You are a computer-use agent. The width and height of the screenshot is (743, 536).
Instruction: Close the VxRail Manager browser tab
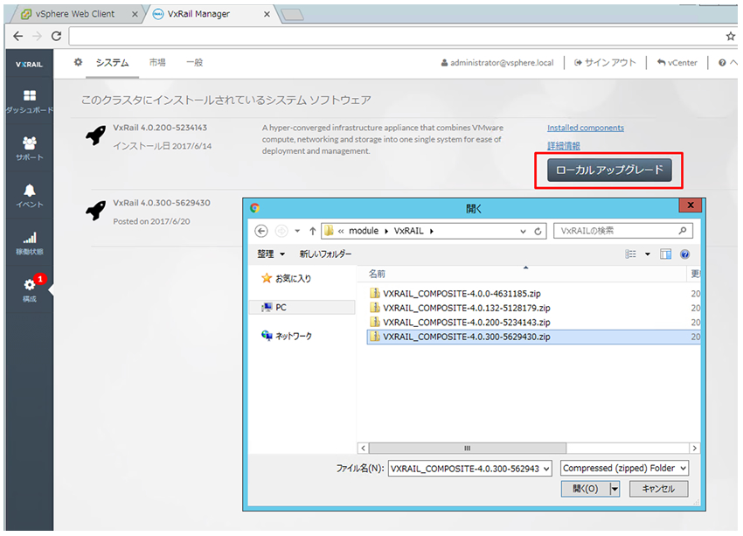coord(267,14)
